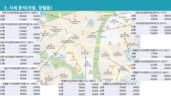The width and height of the screenshot is (171, 96).
Task: Select the 망월동 미사강변트래지안 table heading
Action: click(151, 62)
